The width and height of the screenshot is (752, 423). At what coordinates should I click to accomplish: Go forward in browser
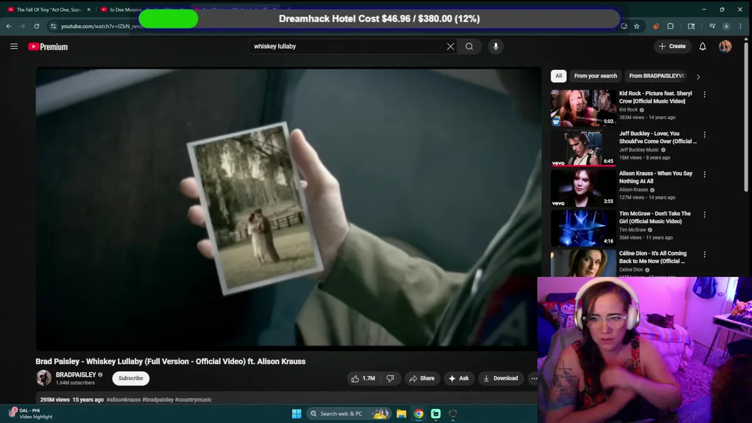(x=22, y=26)
